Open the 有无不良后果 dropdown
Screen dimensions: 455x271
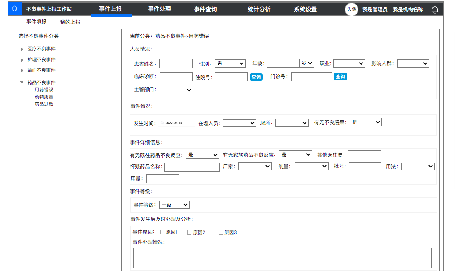366,122
